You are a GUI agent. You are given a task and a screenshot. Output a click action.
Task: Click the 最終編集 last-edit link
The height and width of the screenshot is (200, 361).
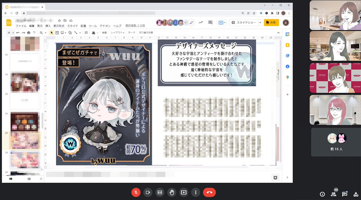click(135, 26)
